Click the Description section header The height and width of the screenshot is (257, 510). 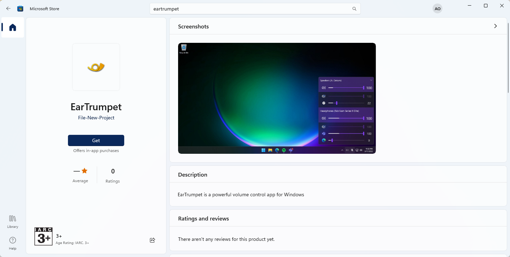tap(193, 174)
